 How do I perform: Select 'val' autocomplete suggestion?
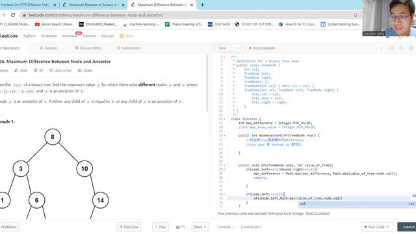357,203
